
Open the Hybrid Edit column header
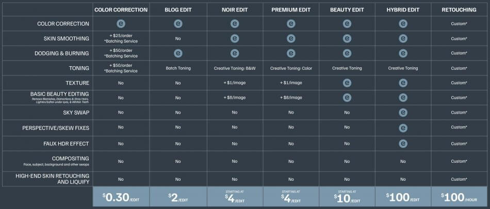point(403,9)
